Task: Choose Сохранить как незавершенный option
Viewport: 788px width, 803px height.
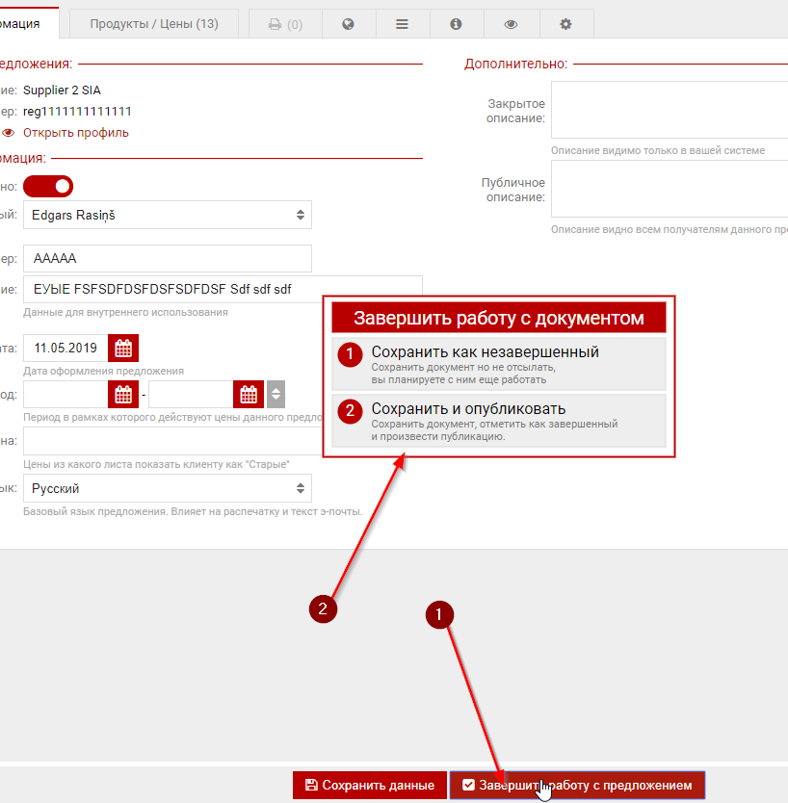Action: (498, 363)
